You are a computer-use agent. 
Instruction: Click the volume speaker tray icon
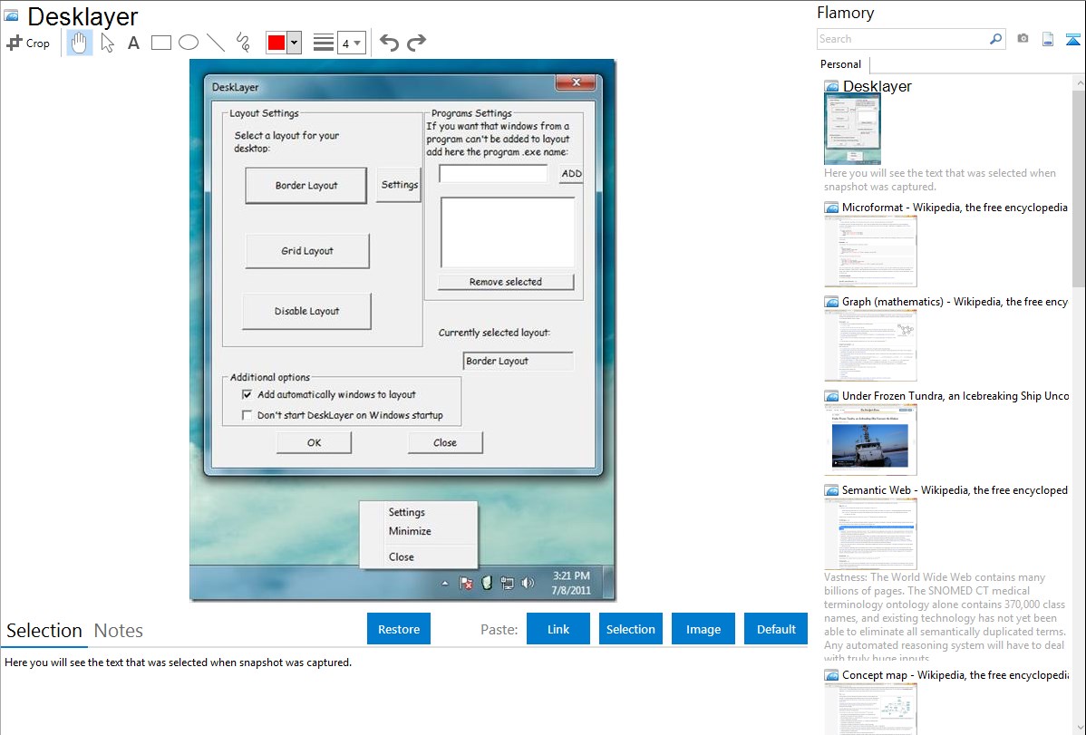click(x=528, y=584)
